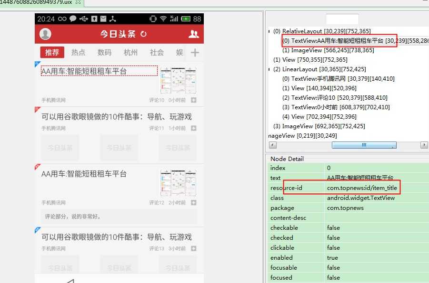Click the package value com.topnews
Image resolution: width=429 pixels, height=283 pixels.
click(345, 208)
